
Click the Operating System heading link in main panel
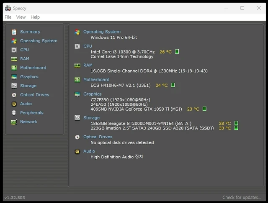102,32
